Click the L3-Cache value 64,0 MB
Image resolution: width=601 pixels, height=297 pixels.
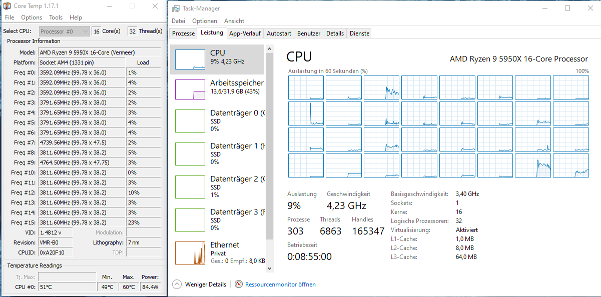[466, 257]
